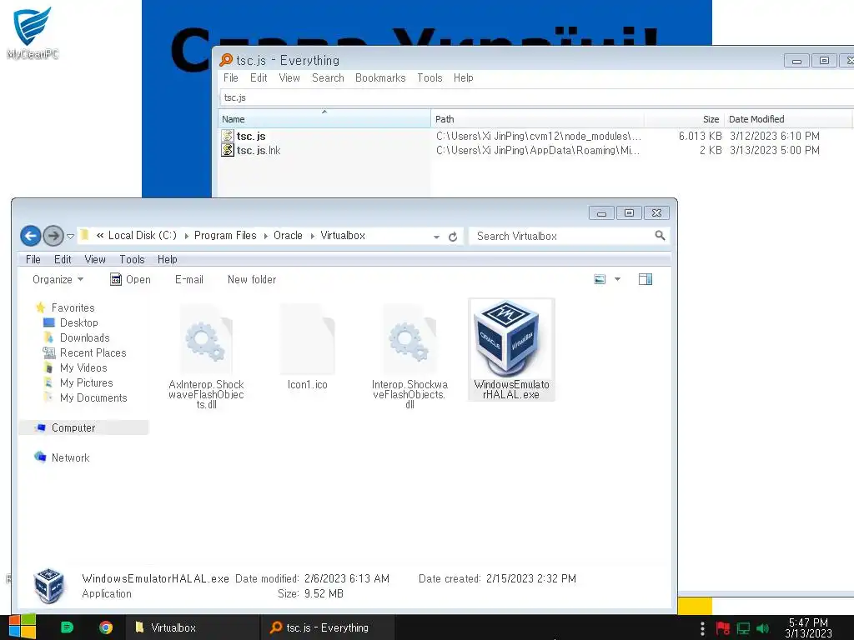
Task: Open Tools menu in Virtualbox explorer
Action: (x=132, y=260)
